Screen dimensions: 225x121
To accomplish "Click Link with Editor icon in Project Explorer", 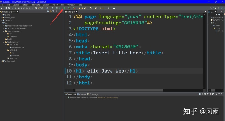I will point(51,11).
